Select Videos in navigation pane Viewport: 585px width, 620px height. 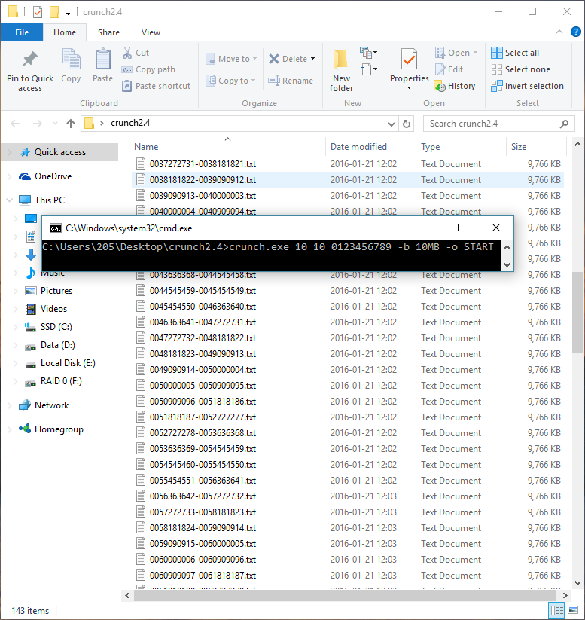tap(53, 309)
